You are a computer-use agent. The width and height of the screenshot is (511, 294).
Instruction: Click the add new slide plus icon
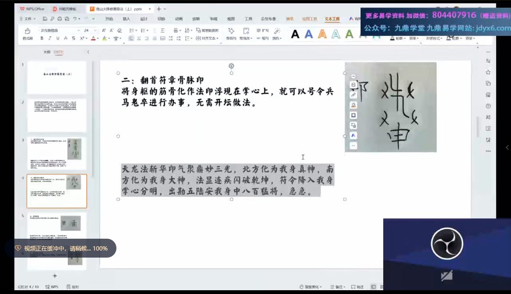click(54, 276)
